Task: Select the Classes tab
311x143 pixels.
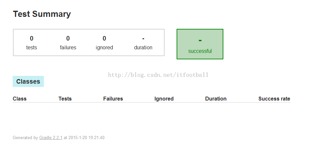Action: [x=28, y=81]
